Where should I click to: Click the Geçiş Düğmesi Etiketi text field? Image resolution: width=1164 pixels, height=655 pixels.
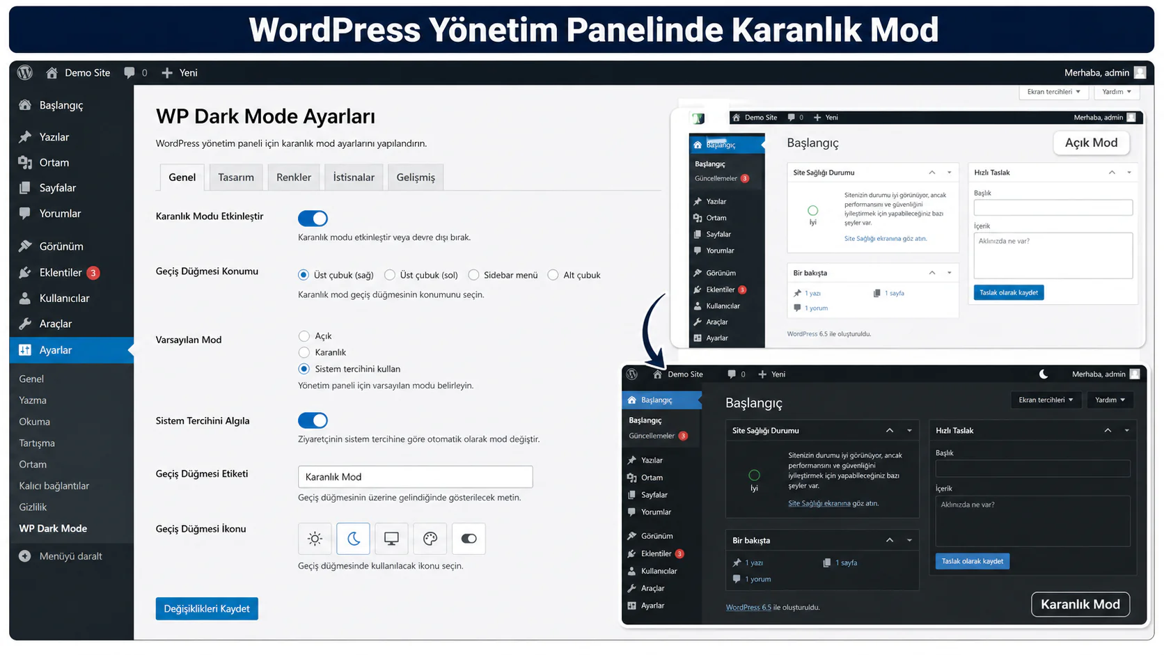[416, 477]
